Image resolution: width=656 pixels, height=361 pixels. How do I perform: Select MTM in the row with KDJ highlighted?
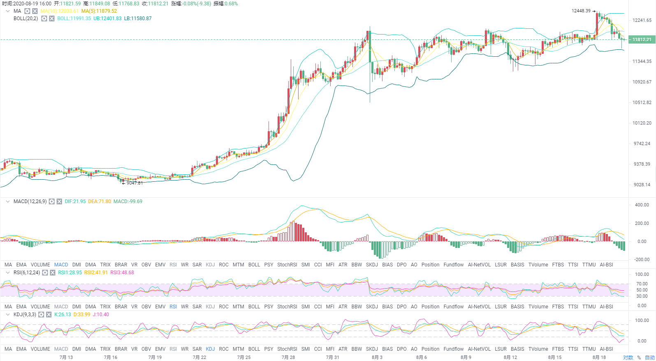point(238,349)
